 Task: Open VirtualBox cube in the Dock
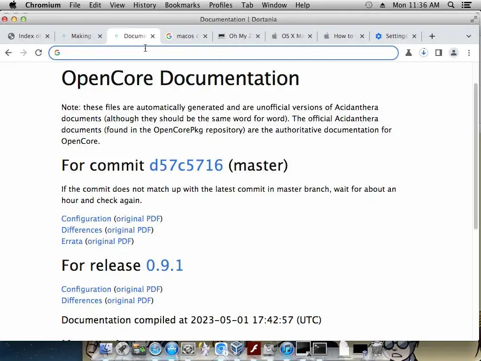(237, 349)
